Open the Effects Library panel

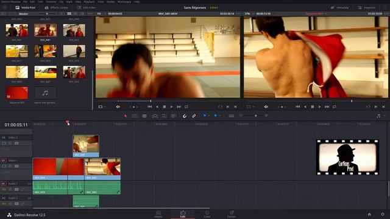pyautogui.click(x=57, y=8)
